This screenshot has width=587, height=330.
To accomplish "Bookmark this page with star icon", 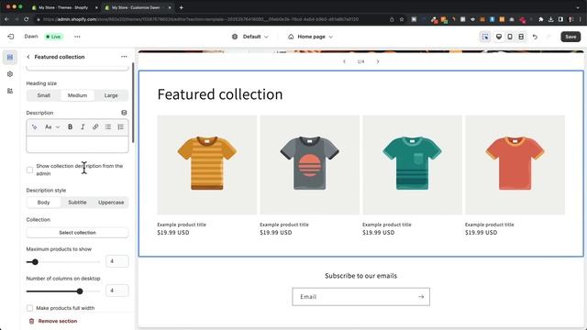I will pos(402,19).
